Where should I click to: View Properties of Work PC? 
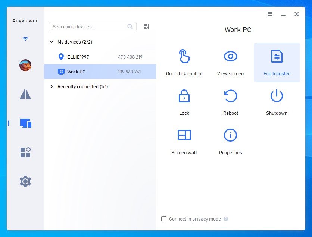[x=230, y=135]
